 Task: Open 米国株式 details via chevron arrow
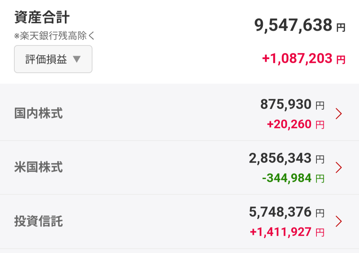339,167
